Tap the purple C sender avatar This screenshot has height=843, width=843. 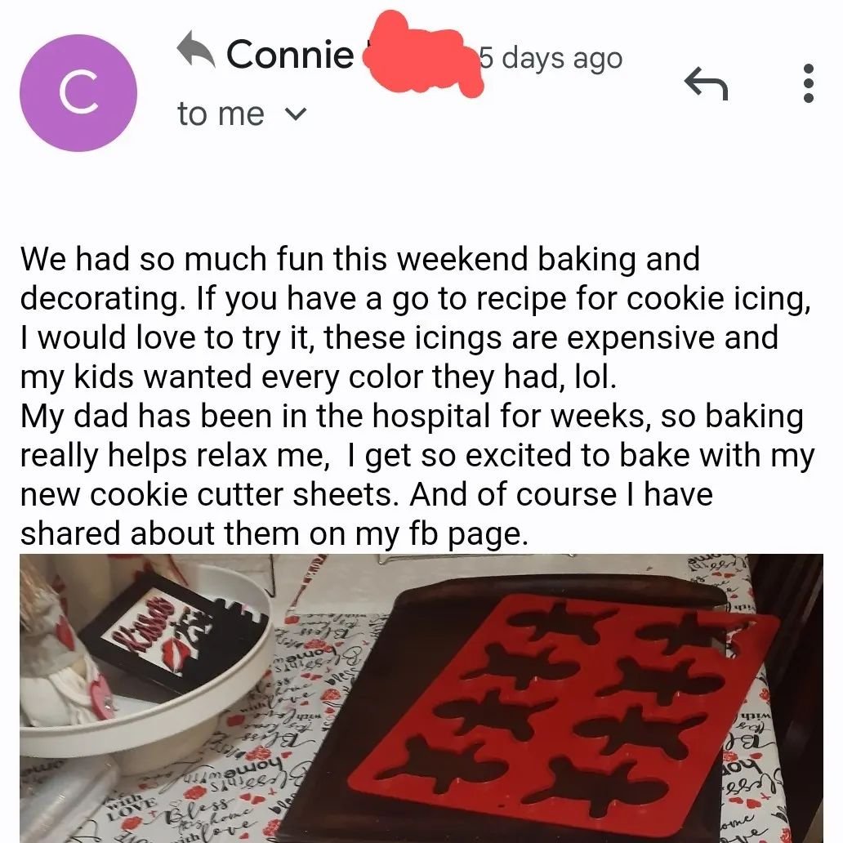pyautogui.click(x=78, y=93)
